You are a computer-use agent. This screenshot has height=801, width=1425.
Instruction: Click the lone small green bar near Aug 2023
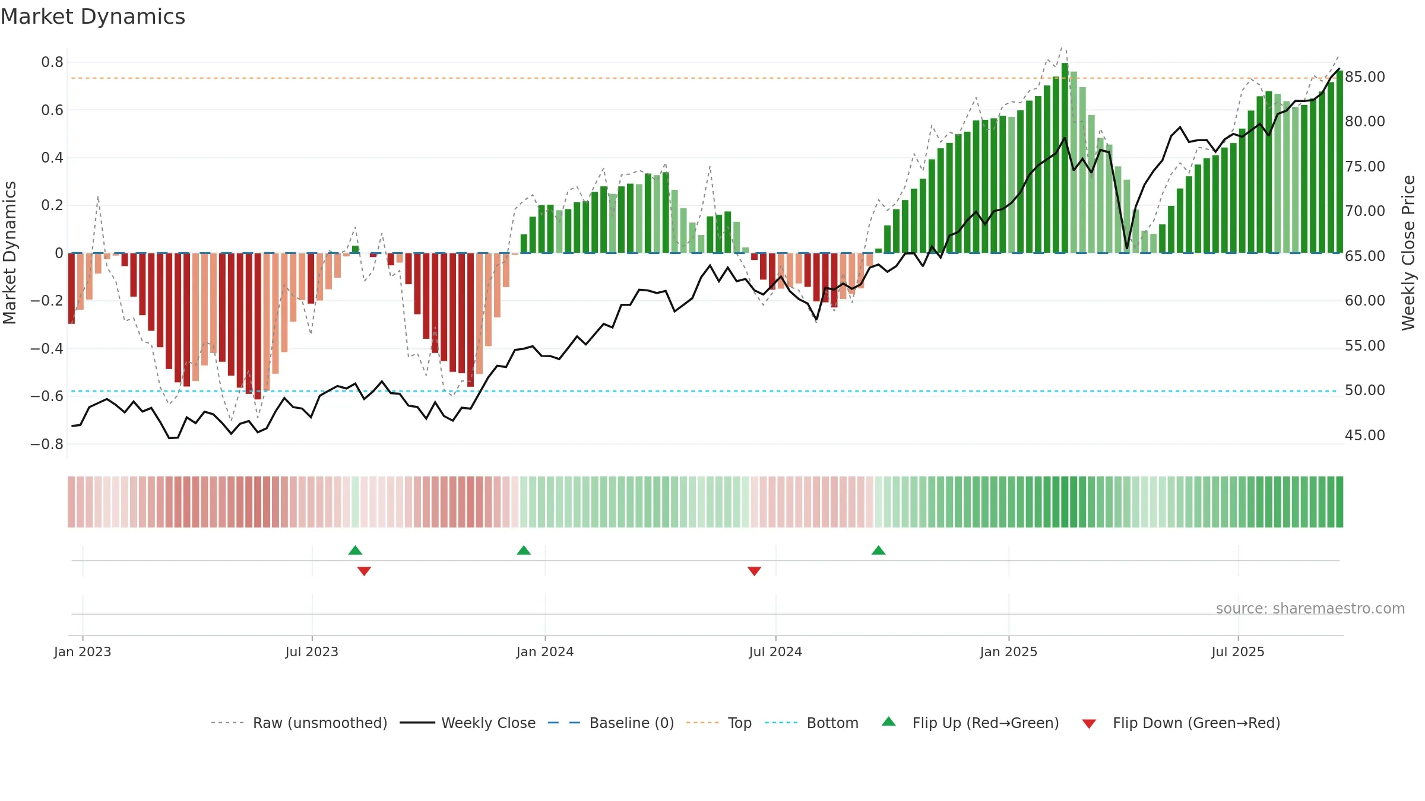[355, 249]
